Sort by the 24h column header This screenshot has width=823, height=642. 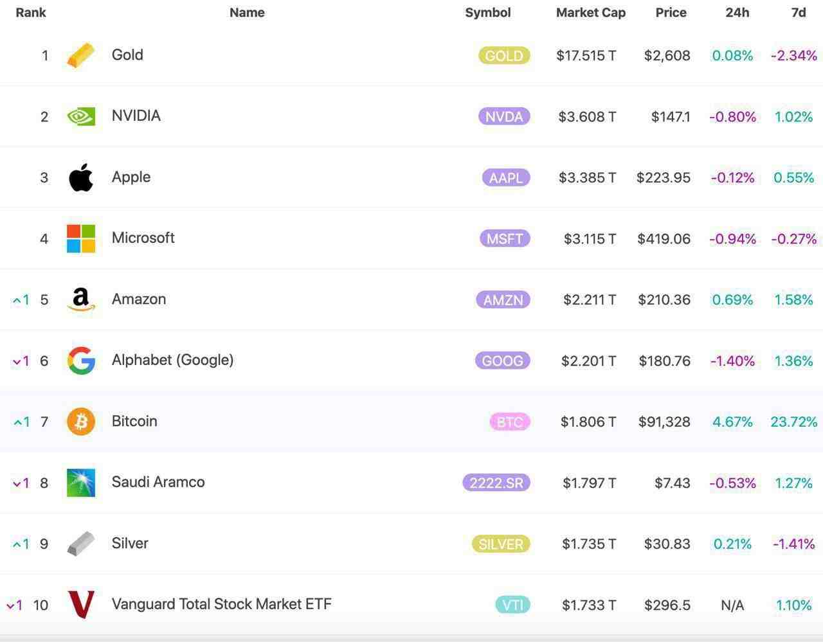click(x=737, y=12)
